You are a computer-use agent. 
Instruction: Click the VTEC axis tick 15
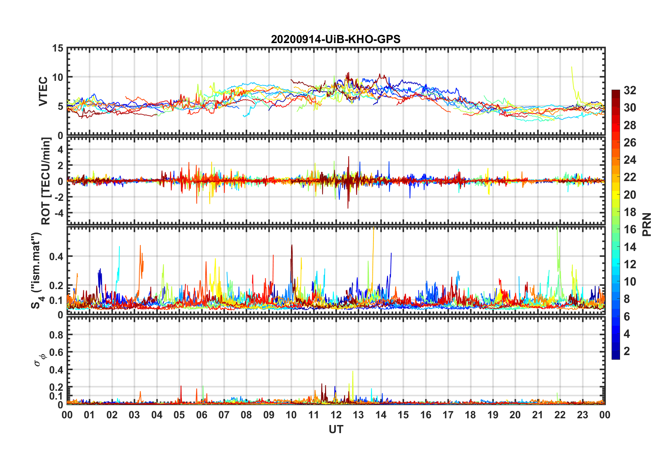click(58, 48)
